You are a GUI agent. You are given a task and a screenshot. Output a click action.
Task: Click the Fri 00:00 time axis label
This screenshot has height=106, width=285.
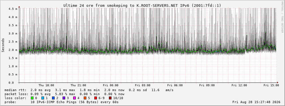click(x=111, y=85)
